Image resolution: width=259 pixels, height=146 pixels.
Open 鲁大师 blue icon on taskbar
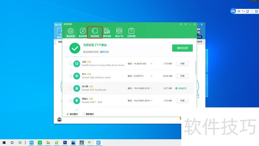[x=98, y=142]
